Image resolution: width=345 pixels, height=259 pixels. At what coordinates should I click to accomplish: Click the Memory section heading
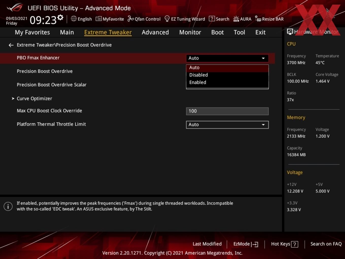296,118
